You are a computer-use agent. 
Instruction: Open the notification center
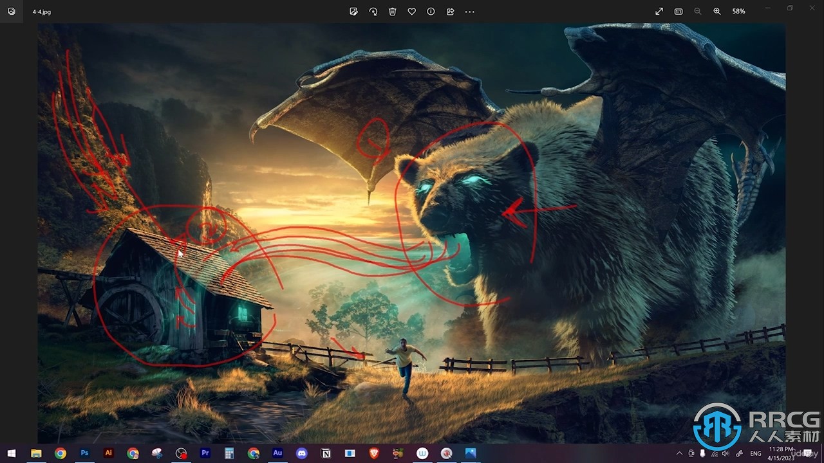point(806,453)
